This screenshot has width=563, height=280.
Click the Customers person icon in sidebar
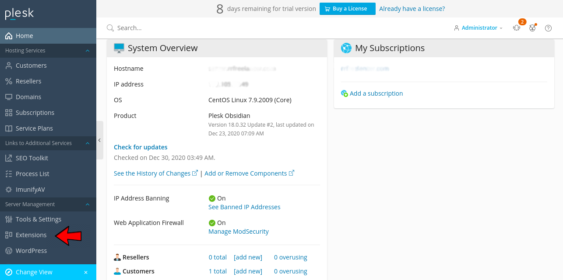[9, 66]
